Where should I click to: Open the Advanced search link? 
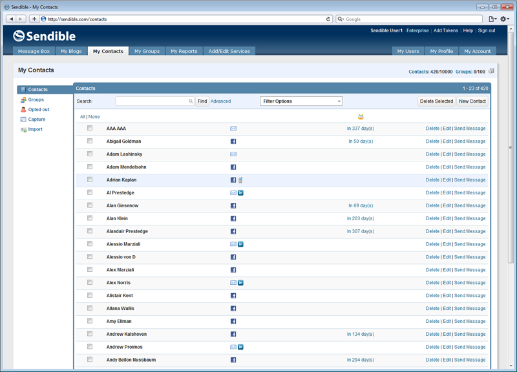pyautogui.click(x=220, y=101)
